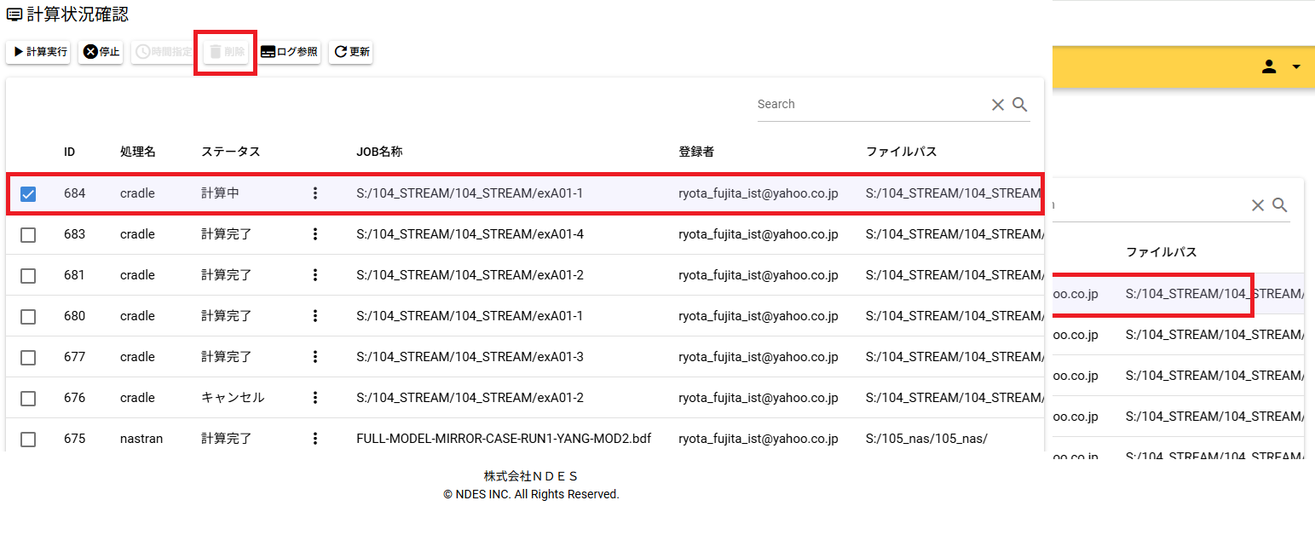Open the three-dot menu for job 684
1315x552 pixels.
point(314,193)
